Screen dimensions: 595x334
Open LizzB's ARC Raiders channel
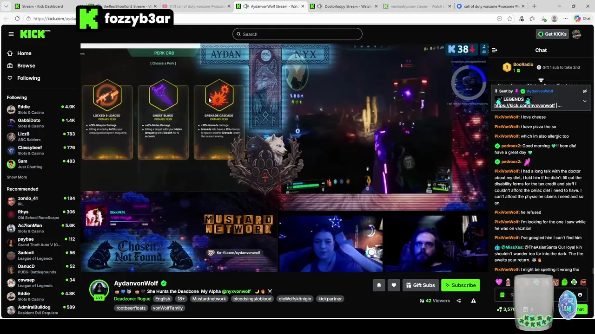40,136
